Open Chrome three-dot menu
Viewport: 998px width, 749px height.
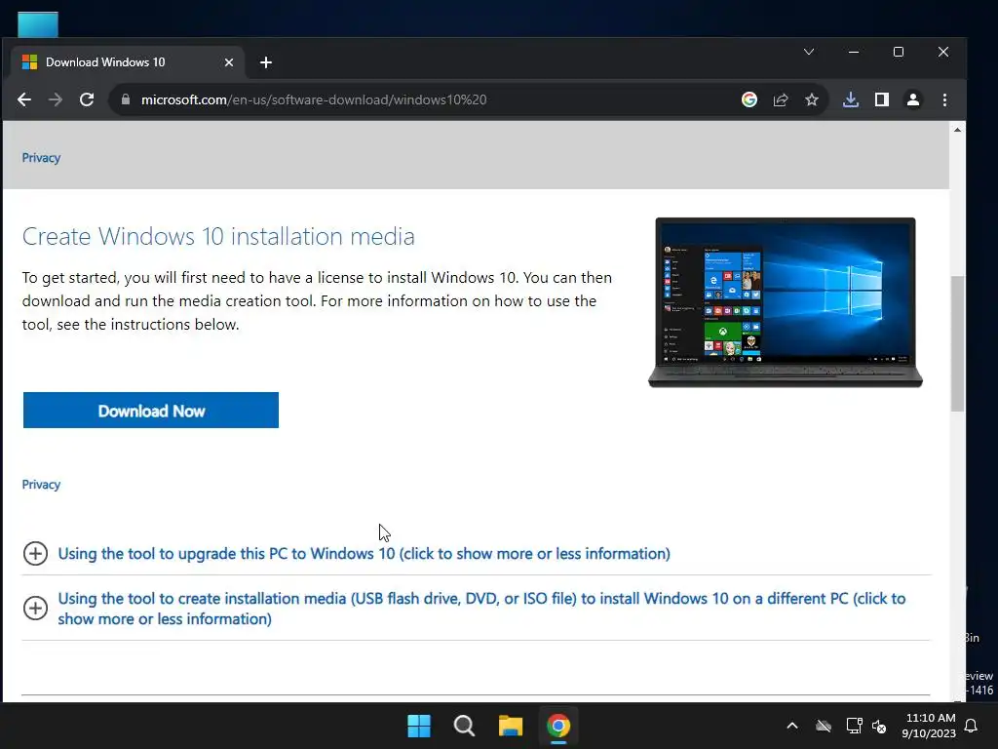(944, 99)
